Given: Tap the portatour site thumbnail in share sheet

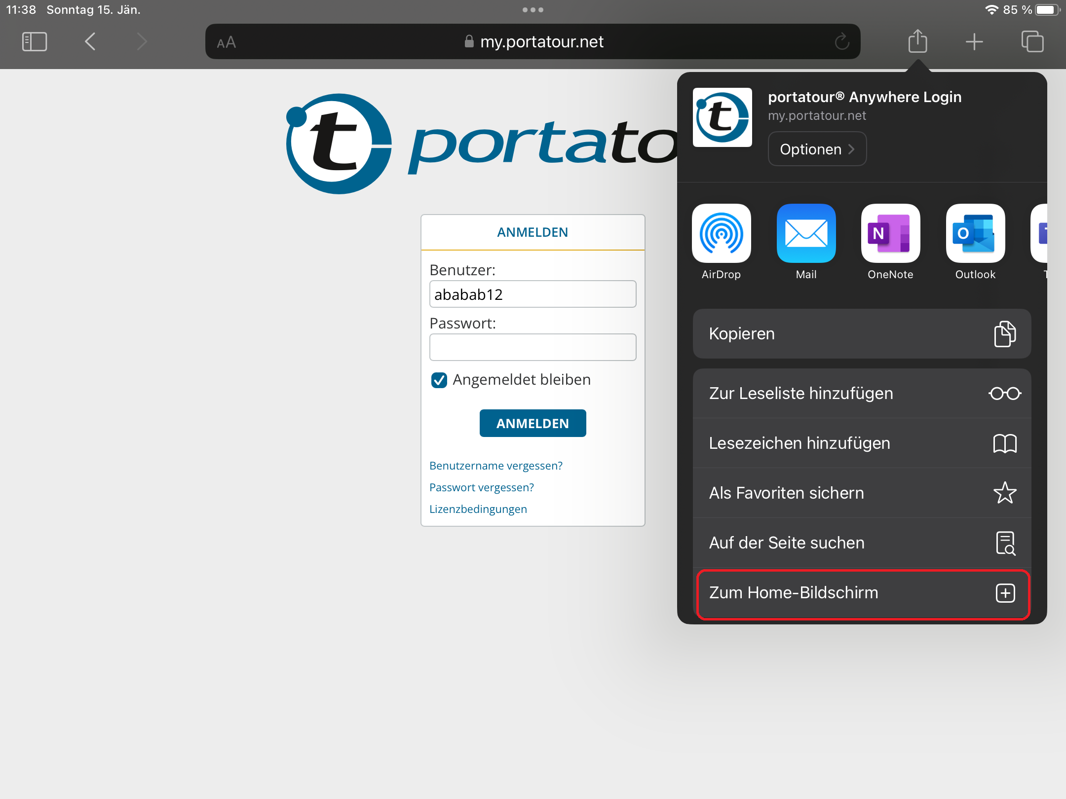Looking at the screenshot, I should tap(722, 117).
